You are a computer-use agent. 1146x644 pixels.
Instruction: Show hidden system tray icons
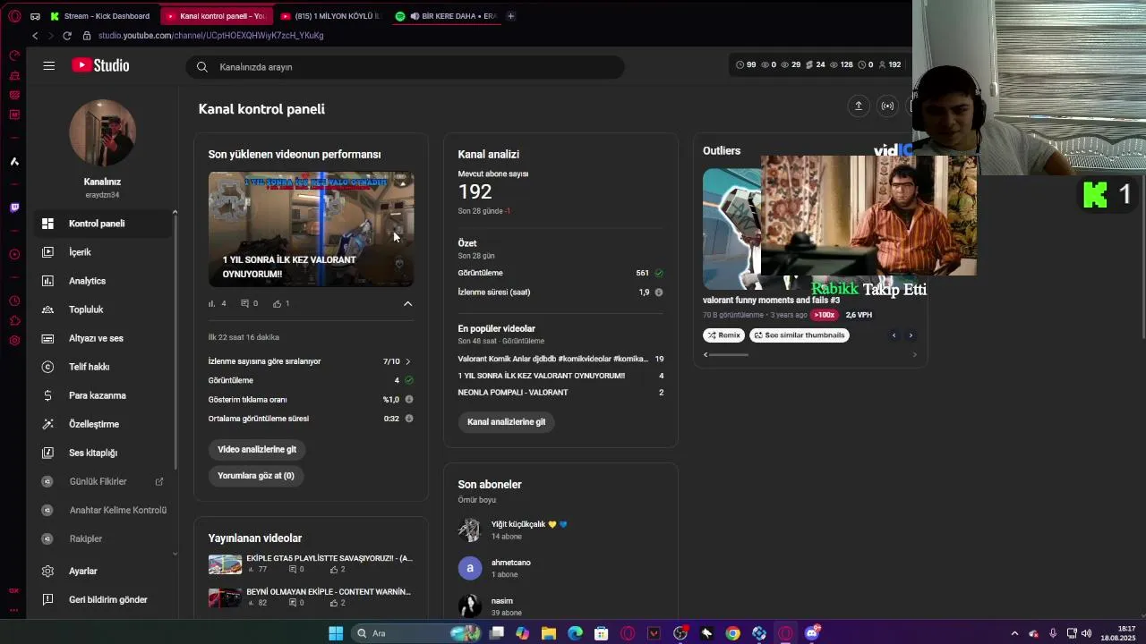(1014, 633)
